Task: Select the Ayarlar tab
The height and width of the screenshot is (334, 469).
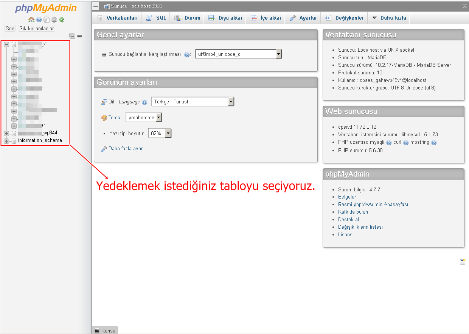Action: [x=303, y=18]
